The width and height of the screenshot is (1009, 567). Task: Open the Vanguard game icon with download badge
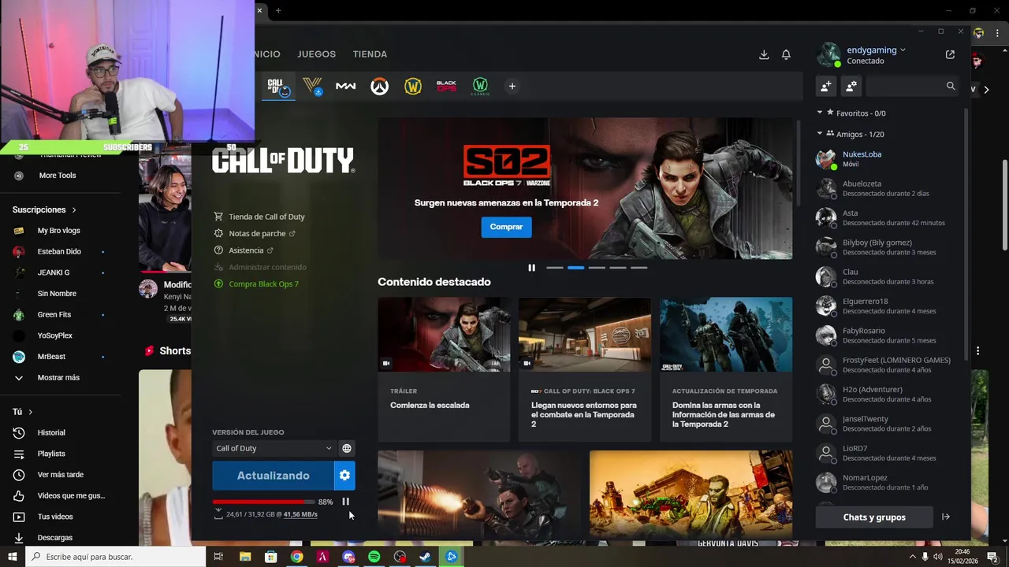[312, 86]
